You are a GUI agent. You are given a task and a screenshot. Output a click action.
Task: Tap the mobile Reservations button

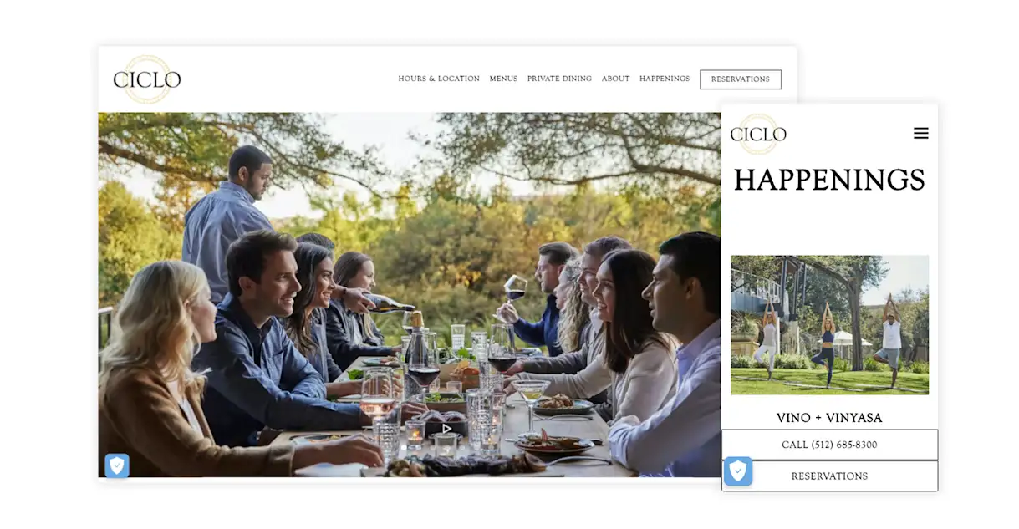[x=829, y=476]
